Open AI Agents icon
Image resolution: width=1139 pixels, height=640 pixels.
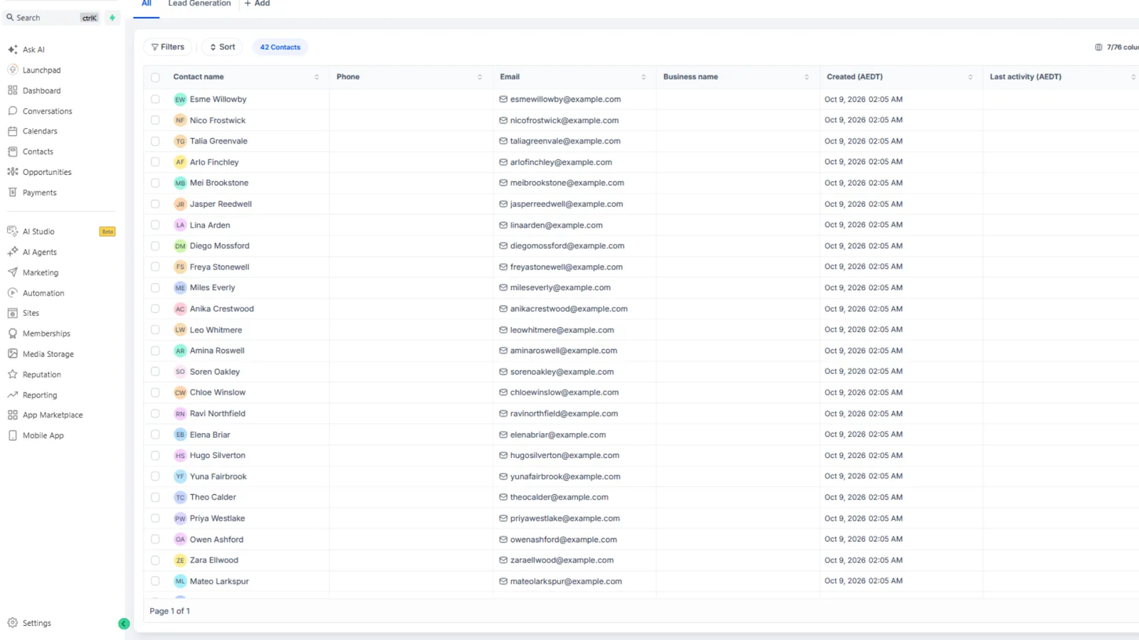pos(13,252)
